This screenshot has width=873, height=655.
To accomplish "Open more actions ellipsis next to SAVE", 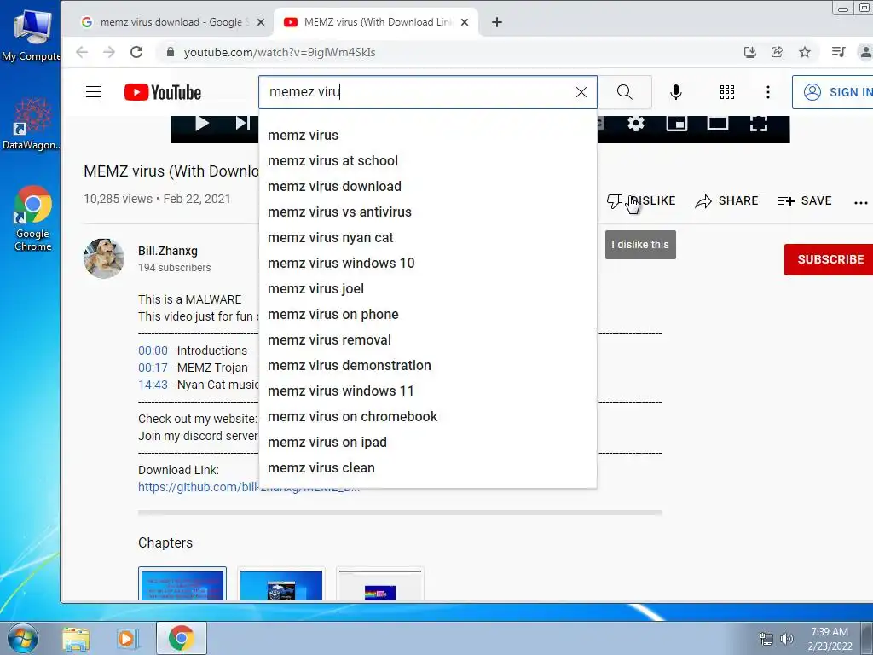I will 861,202.
